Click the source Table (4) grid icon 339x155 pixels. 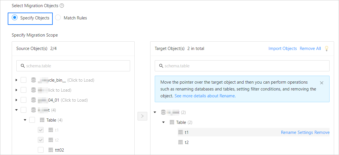(42, 120)
